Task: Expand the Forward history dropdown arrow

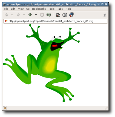Action: click(24, 15)
